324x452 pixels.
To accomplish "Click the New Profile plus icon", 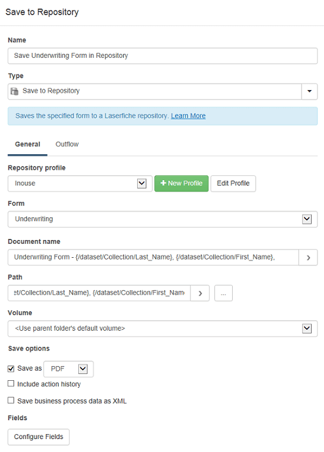I will [163, 183].
